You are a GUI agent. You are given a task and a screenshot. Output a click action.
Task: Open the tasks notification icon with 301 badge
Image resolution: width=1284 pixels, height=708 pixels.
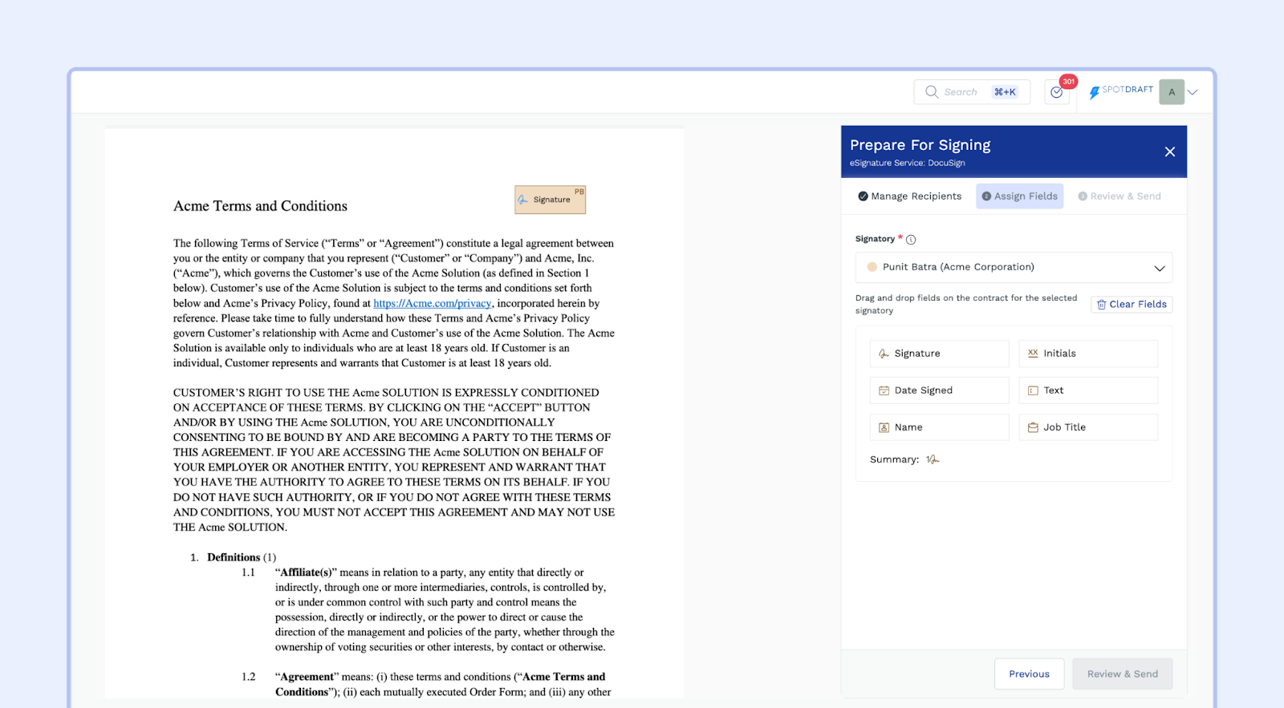(1057, 92)
